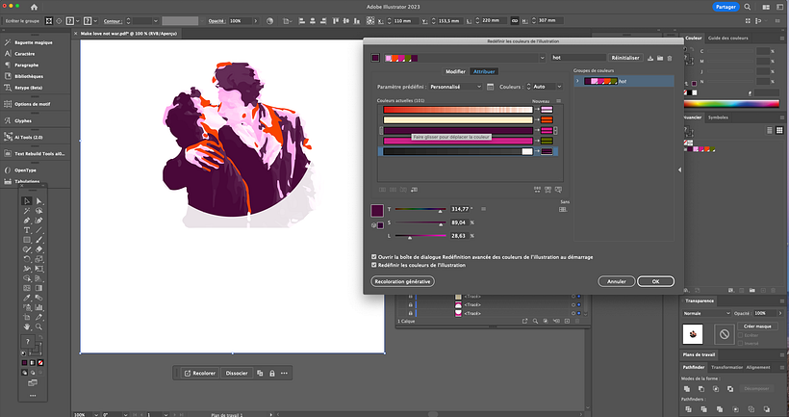Uncheck Redéfinir les couleurs de l'illustration
This screenshot has height=417, width=789.
pyautogui.click(x=374, y=265)
